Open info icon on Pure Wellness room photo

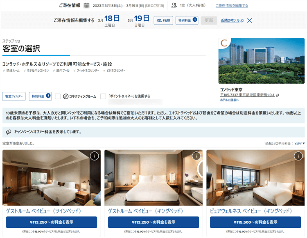point(298,156)
